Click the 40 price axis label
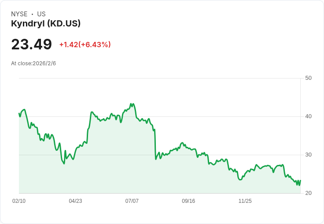 click(308, 116)
